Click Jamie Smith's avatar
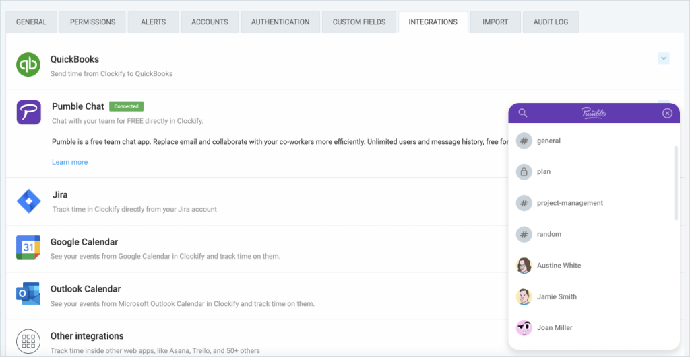This screenshot has height=357, width=690. click(524, 297)
